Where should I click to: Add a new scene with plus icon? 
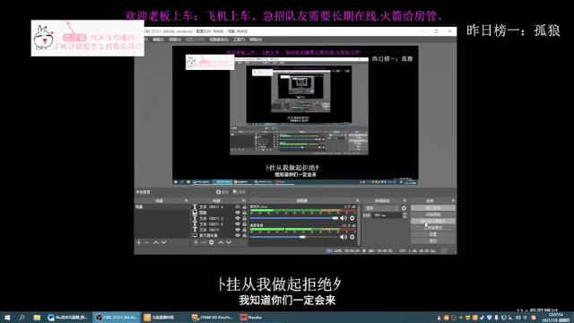[x=138, y=242]
